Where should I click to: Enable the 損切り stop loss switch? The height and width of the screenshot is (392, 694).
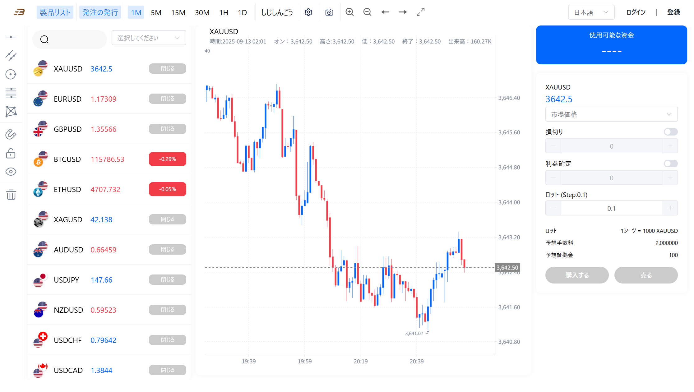pyautogui.click(x=670, y=132)
